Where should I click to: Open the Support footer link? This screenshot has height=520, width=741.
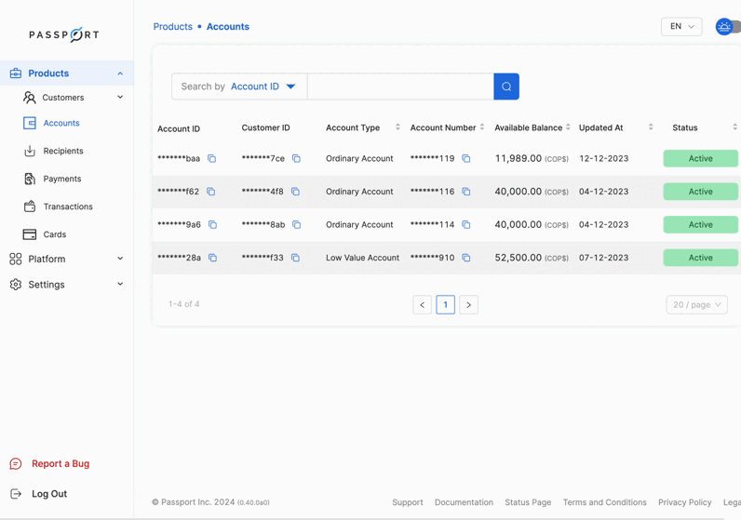[408, 502]
